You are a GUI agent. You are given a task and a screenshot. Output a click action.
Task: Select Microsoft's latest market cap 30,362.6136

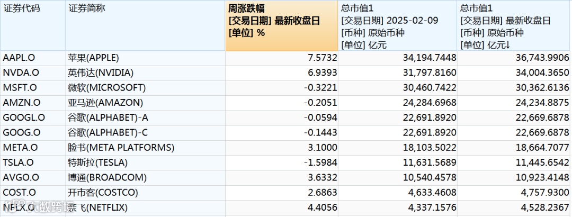click(x=514, y=88)
